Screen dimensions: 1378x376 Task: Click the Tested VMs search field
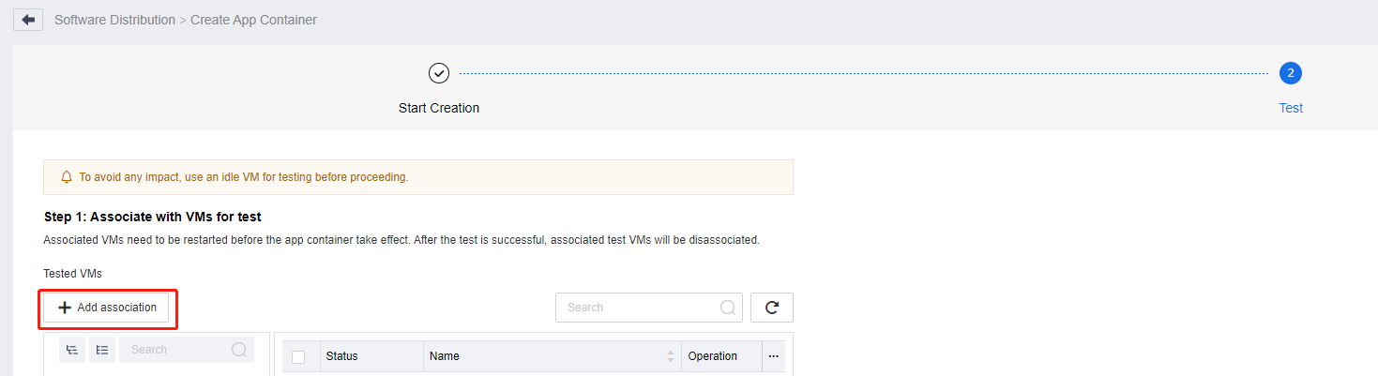(638, 308)
